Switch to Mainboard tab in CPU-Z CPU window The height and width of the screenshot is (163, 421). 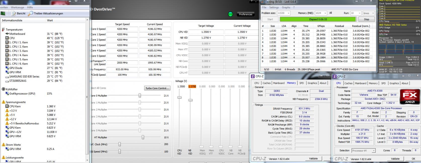click(361, 83)
